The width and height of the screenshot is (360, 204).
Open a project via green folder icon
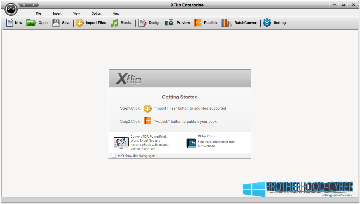[x=31, y=23]
